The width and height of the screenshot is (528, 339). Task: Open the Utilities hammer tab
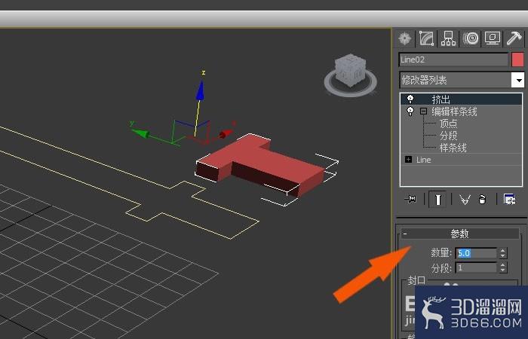click(x=514, y=38)
